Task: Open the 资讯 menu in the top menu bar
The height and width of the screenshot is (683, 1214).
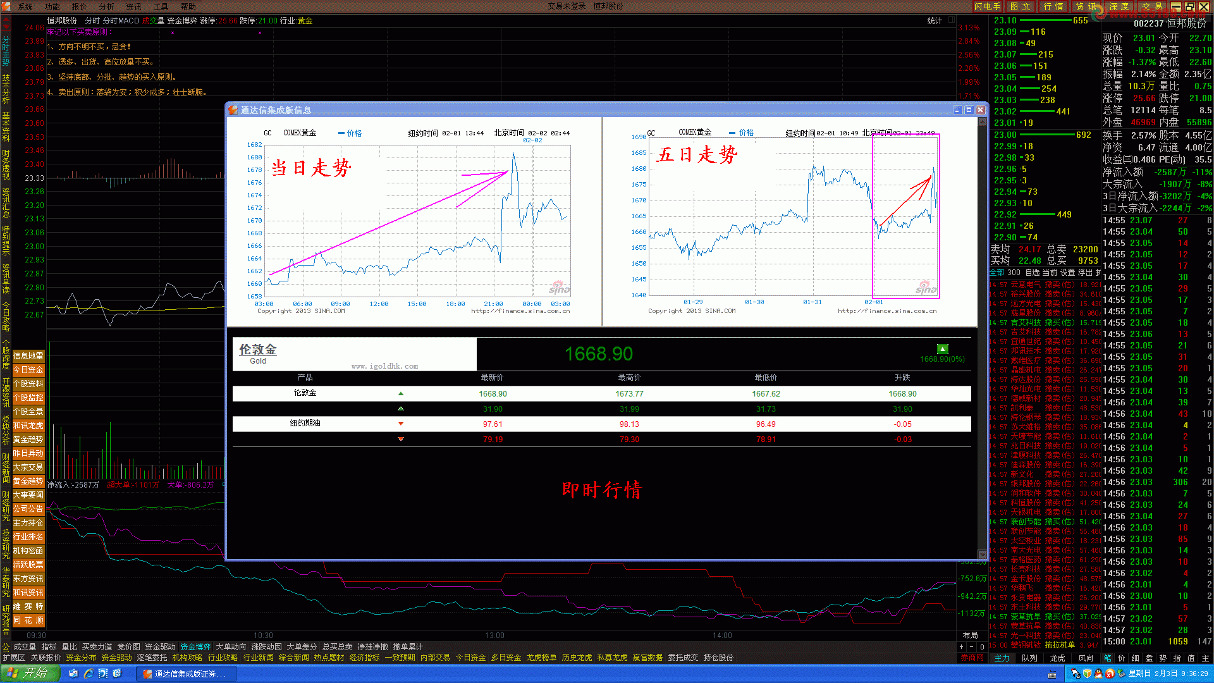Action: point(133,6)
